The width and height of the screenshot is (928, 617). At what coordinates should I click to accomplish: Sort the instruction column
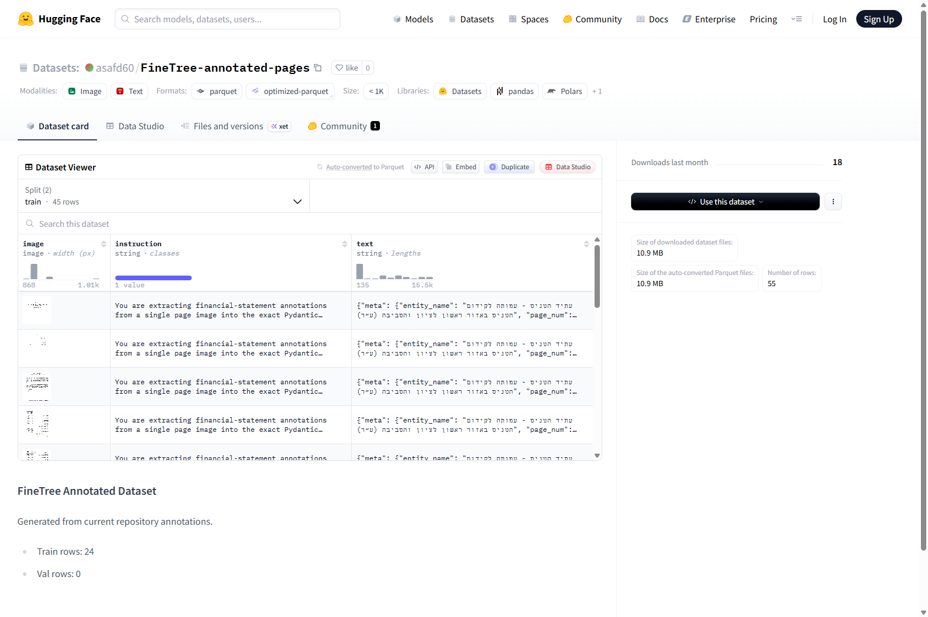pos(345,244)
